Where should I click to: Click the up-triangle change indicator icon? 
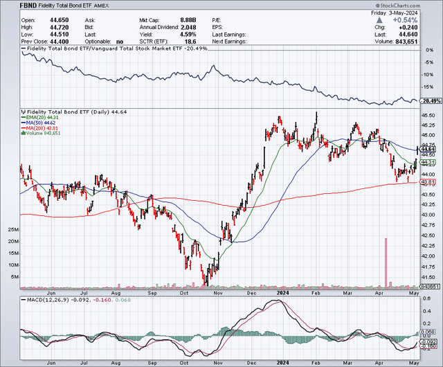(x=379, y=20)
